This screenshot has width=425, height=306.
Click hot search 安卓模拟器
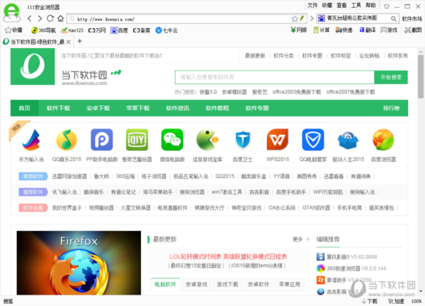(x=234, y=92)
